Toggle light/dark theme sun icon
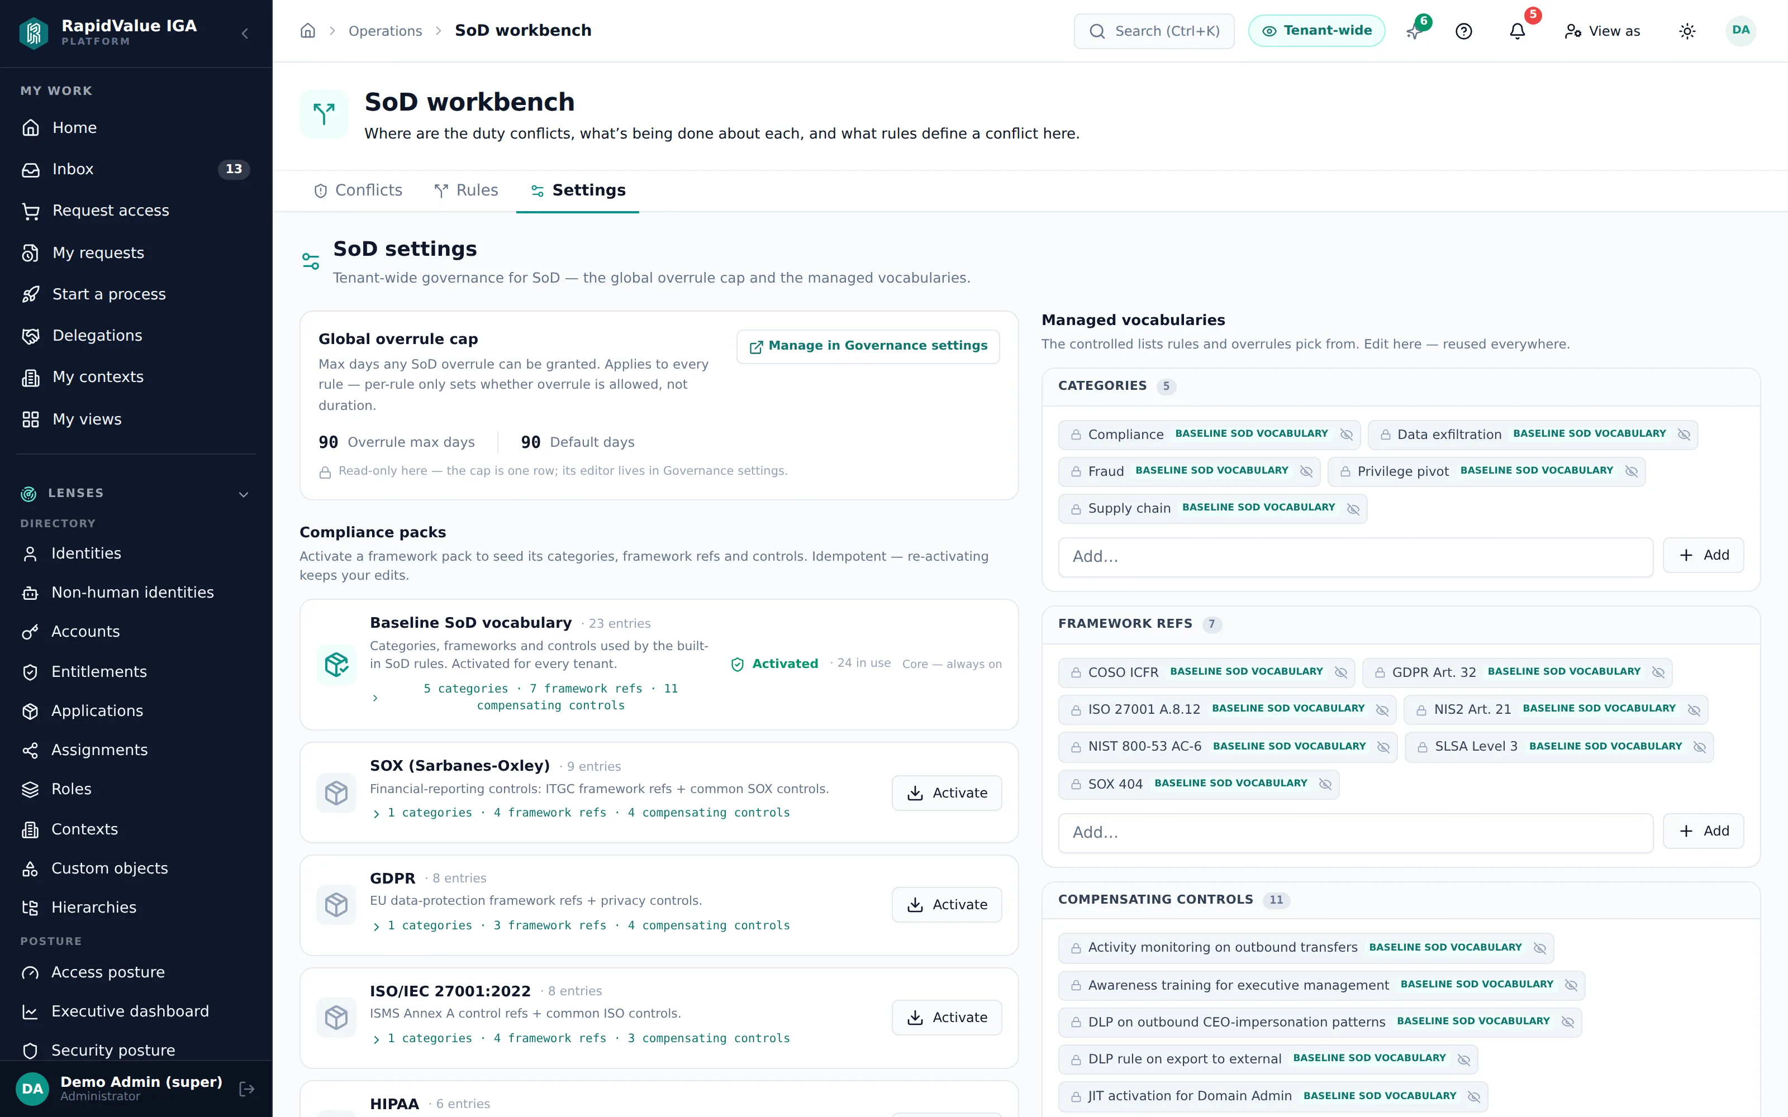The width and height of the screenshot is (1788, 1117). pos(1687,31)
